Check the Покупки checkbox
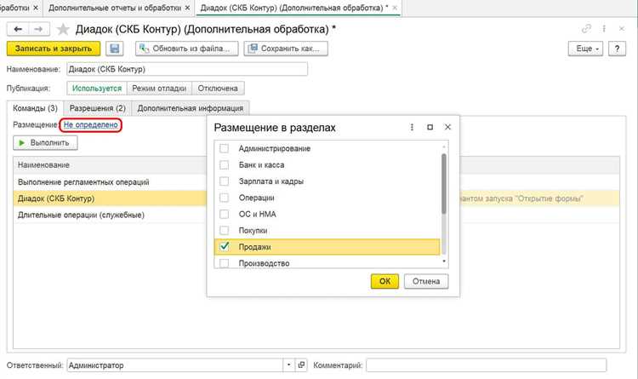This screenshot has width=638, height=379. coord(225,230)
